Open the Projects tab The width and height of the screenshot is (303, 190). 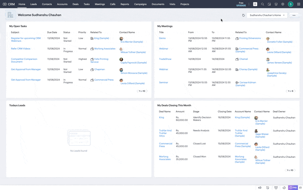pyautogui.click(x=185, y=4)
